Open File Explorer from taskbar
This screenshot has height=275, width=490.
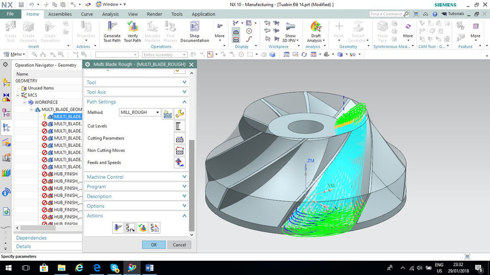click(x=62, y=268)
